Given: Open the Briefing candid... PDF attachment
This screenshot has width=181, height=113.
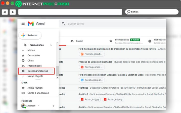Looking at the screenshot, I should click(x=92, y=67).
